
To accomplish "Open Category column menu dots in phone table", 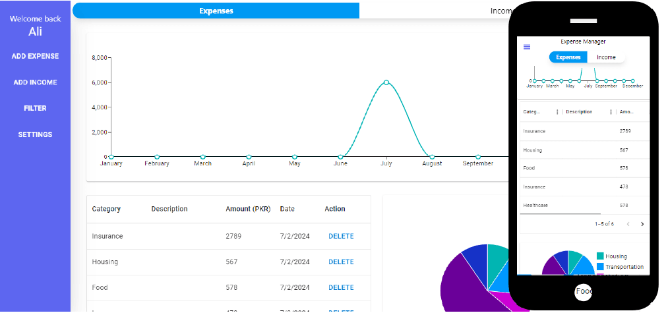I will pyautogui.click(x=557, y=112).
